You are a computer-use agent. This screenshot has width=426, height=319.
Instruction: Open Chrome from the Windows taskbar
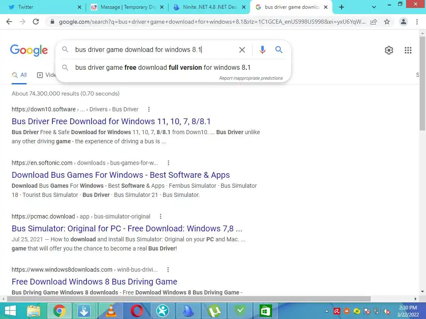click(x=59, y=311)
